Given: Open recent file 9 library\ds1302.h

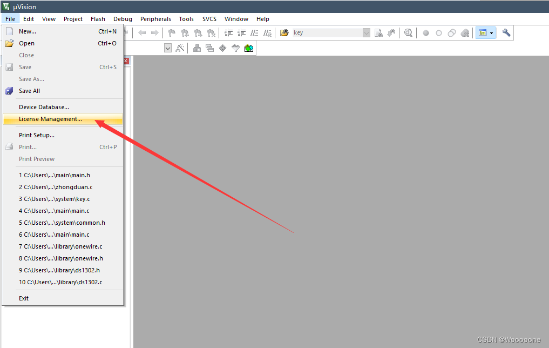Looking at the screenshot, I should pyautogui.click(x=63, y=270).
